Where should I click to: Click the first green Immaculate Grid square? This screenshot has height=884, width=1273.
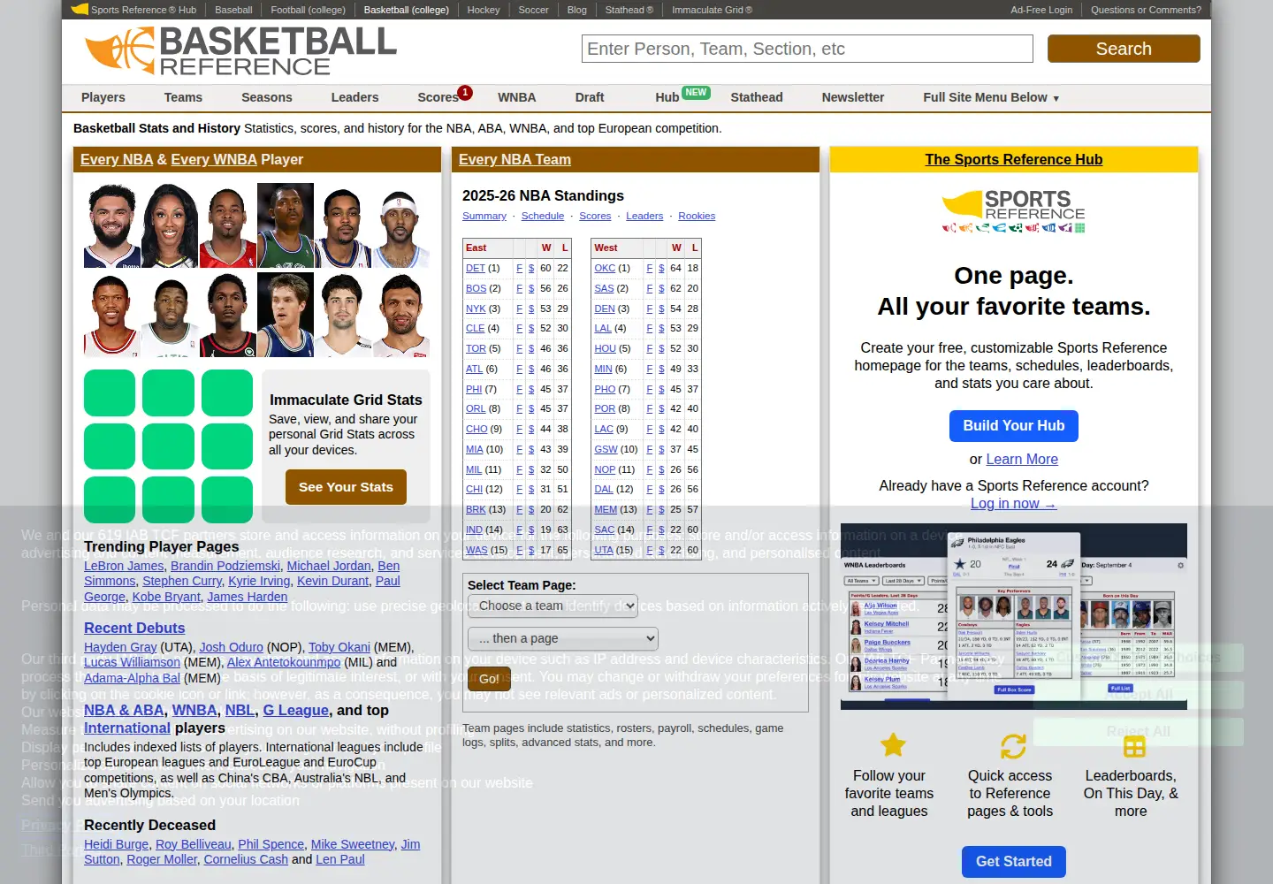[110, 392]
